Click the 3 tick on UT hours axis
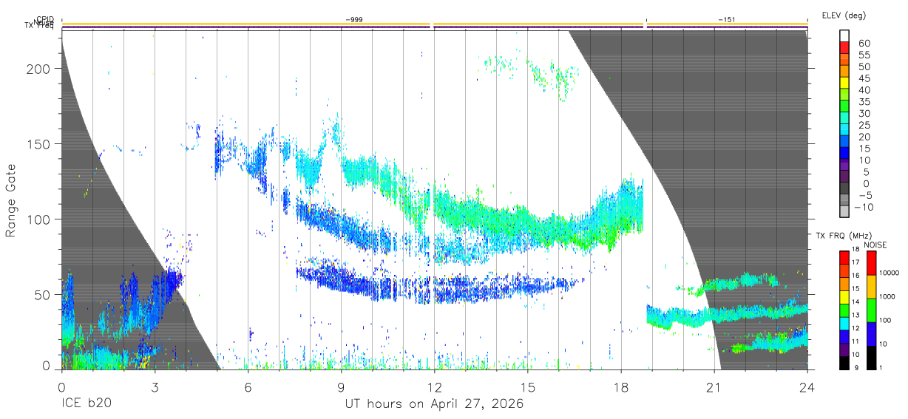This screenshot has width=908, height=419. click(x=155, y=386)
